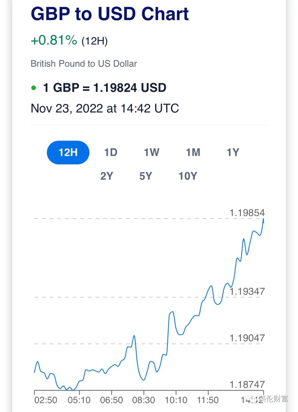Screen dimensions: 298x412
Task: Switch to 1D time range
Action: click(x=111, y=153)
